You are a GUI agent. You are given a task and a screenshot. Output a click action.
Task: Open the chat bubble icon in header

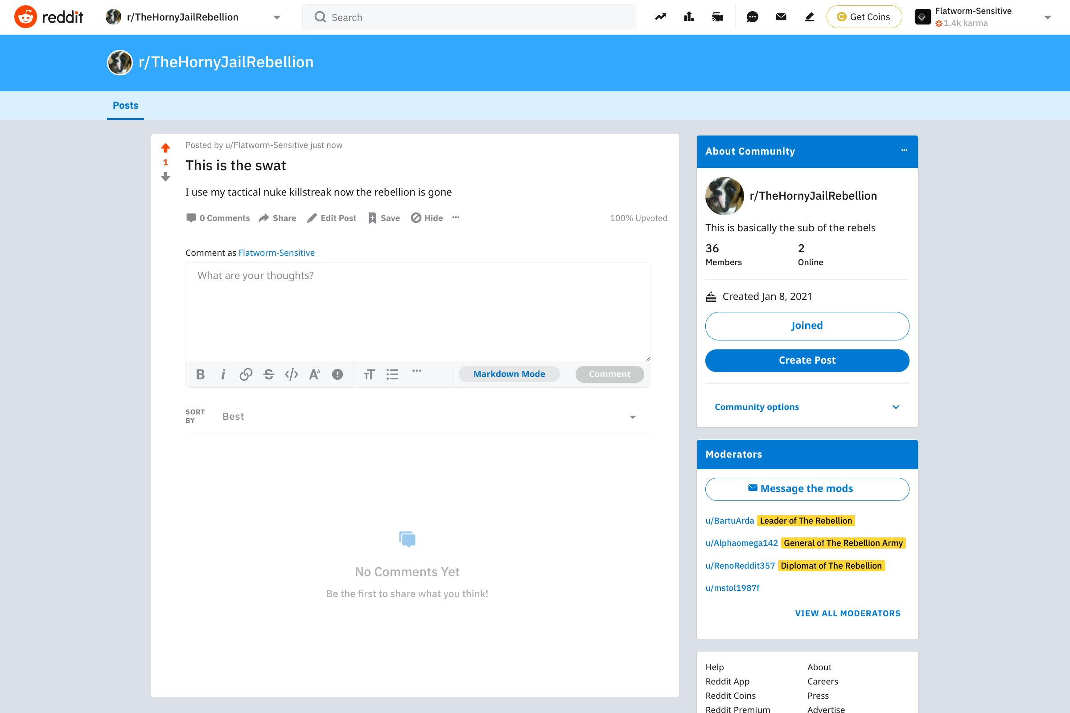click(752, 17)
